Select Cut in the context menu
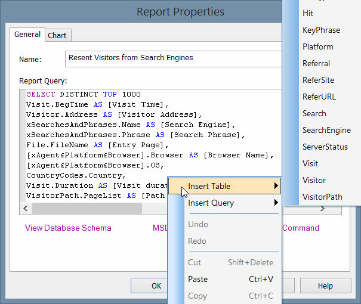Viewport: 361px width, 304px height. tap(224, 262)
